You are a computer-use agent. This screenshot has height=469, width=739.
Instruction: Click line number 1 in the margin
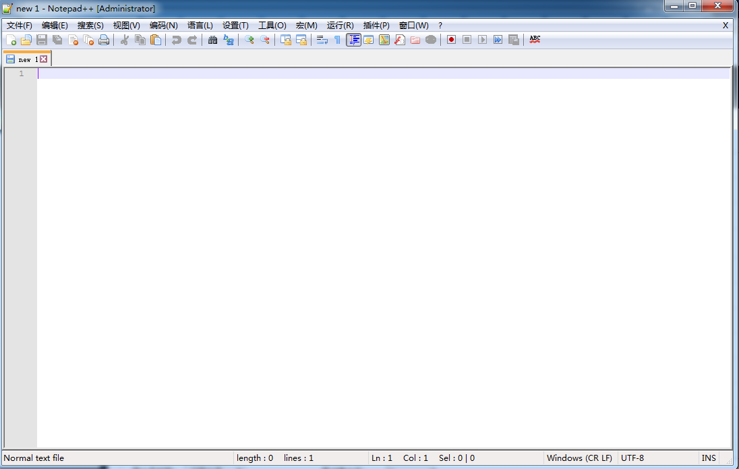coord(21,73)
